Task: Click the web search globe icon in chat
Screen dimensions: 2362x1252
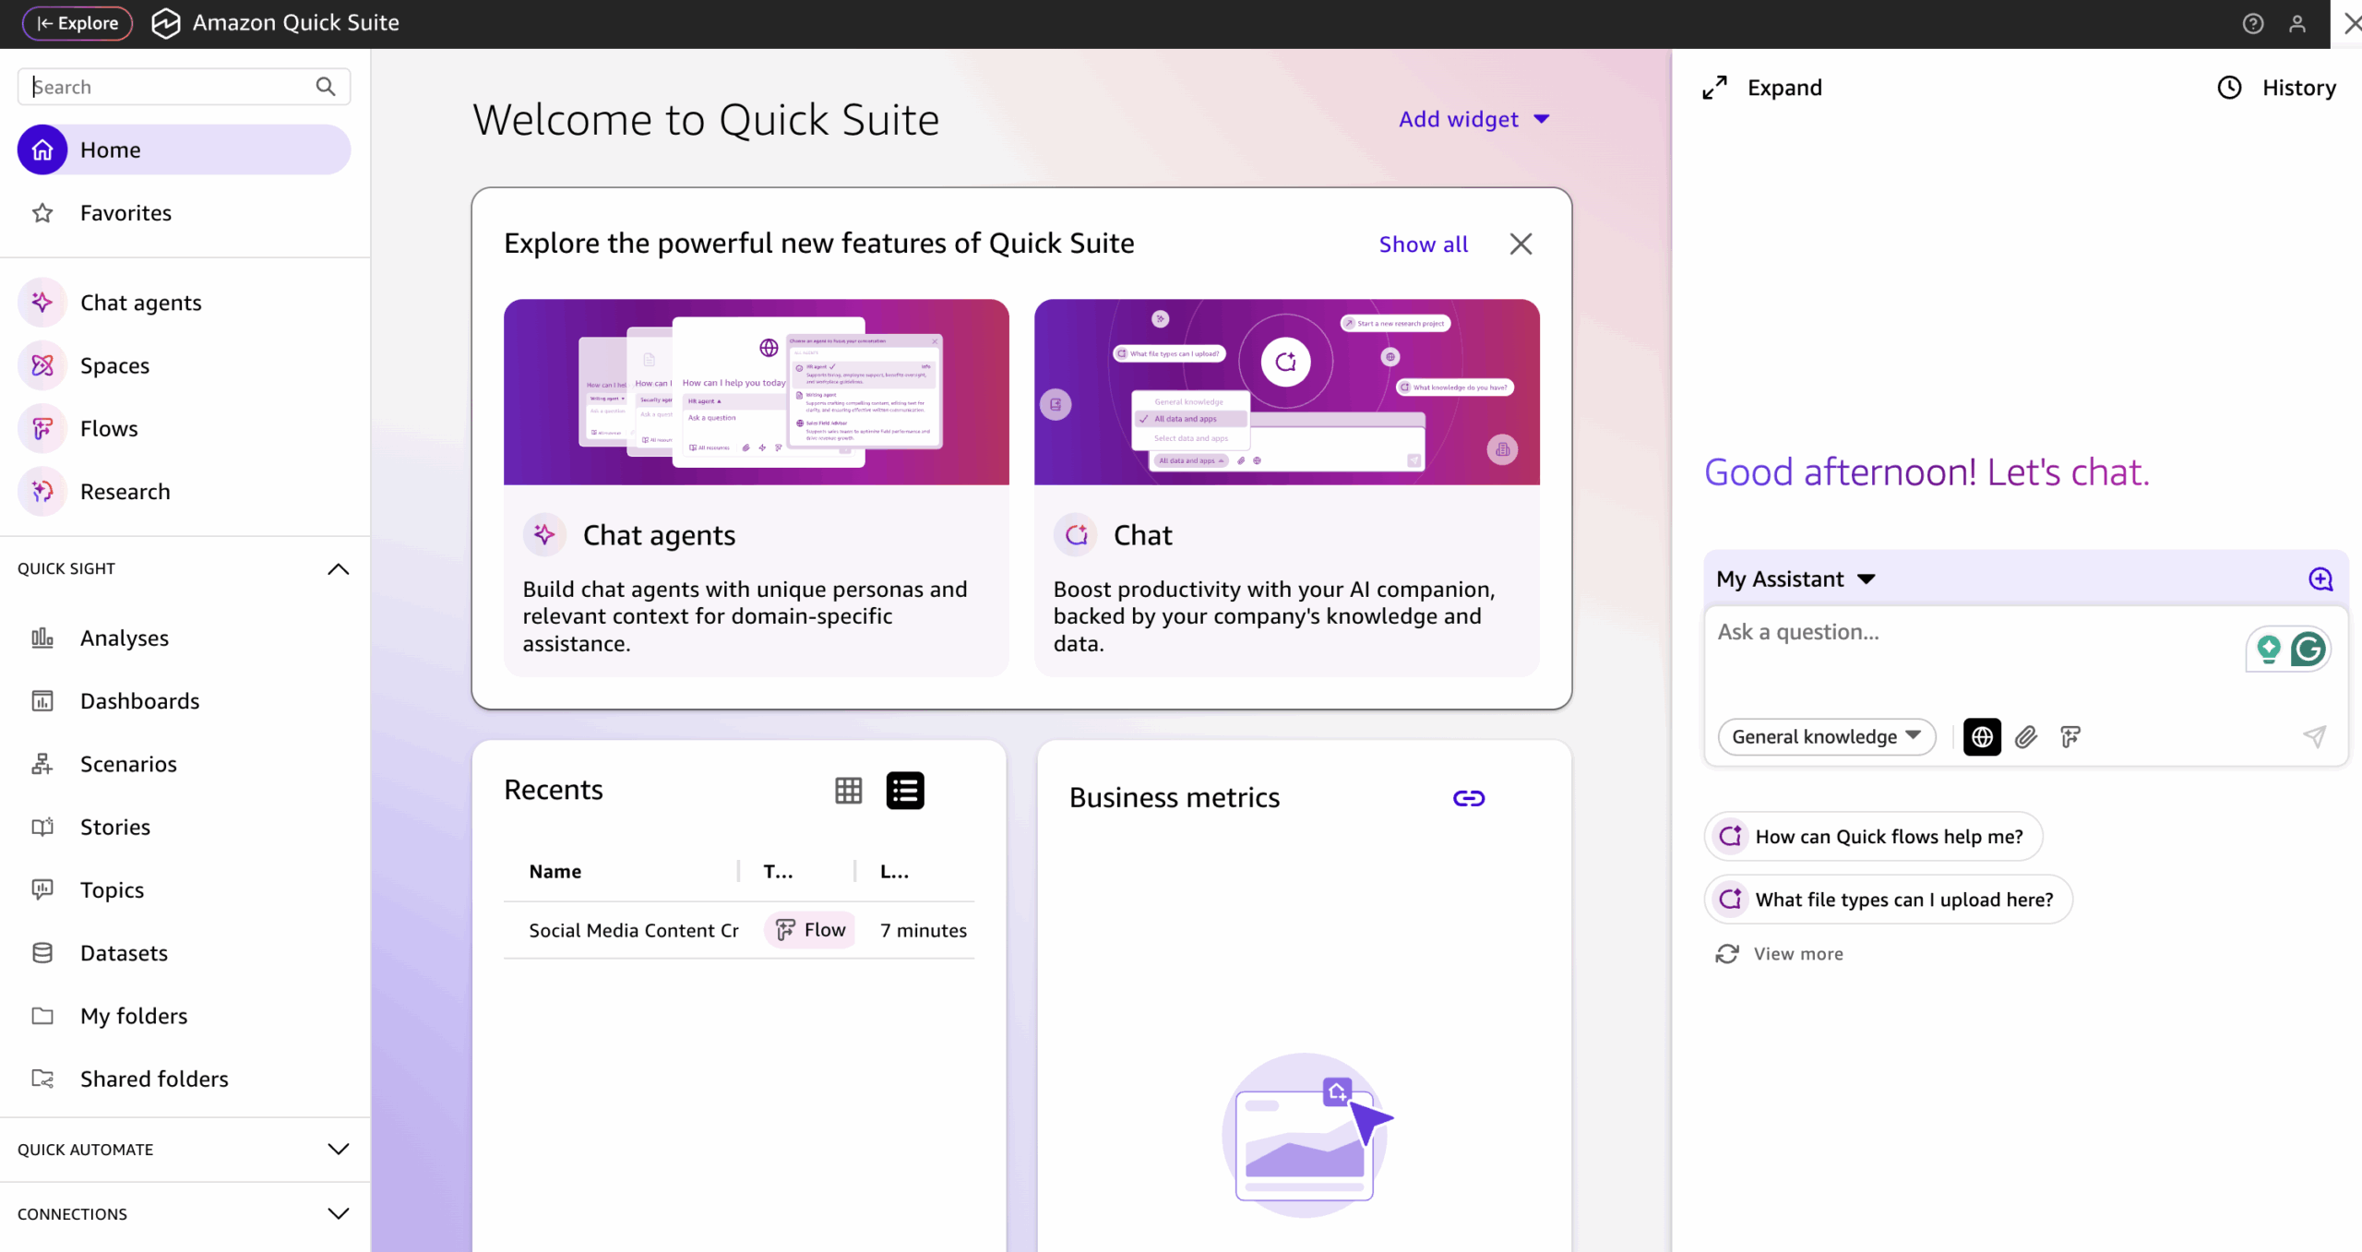Action: pyautogui.click(x=1981, y=736)
